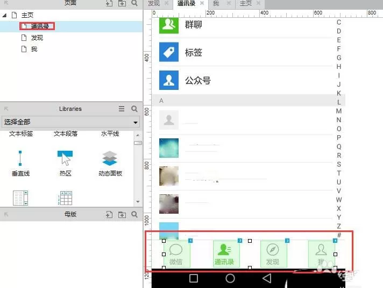Select the 动态面板 dynamic panel widget
Viewport: 383px width, 288px height.
(x=110, y=163)
